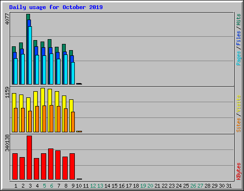The width and height of the screenshot is (244, 191).
Task: Click day '29' on the x-axis
Action: (214, 186)
